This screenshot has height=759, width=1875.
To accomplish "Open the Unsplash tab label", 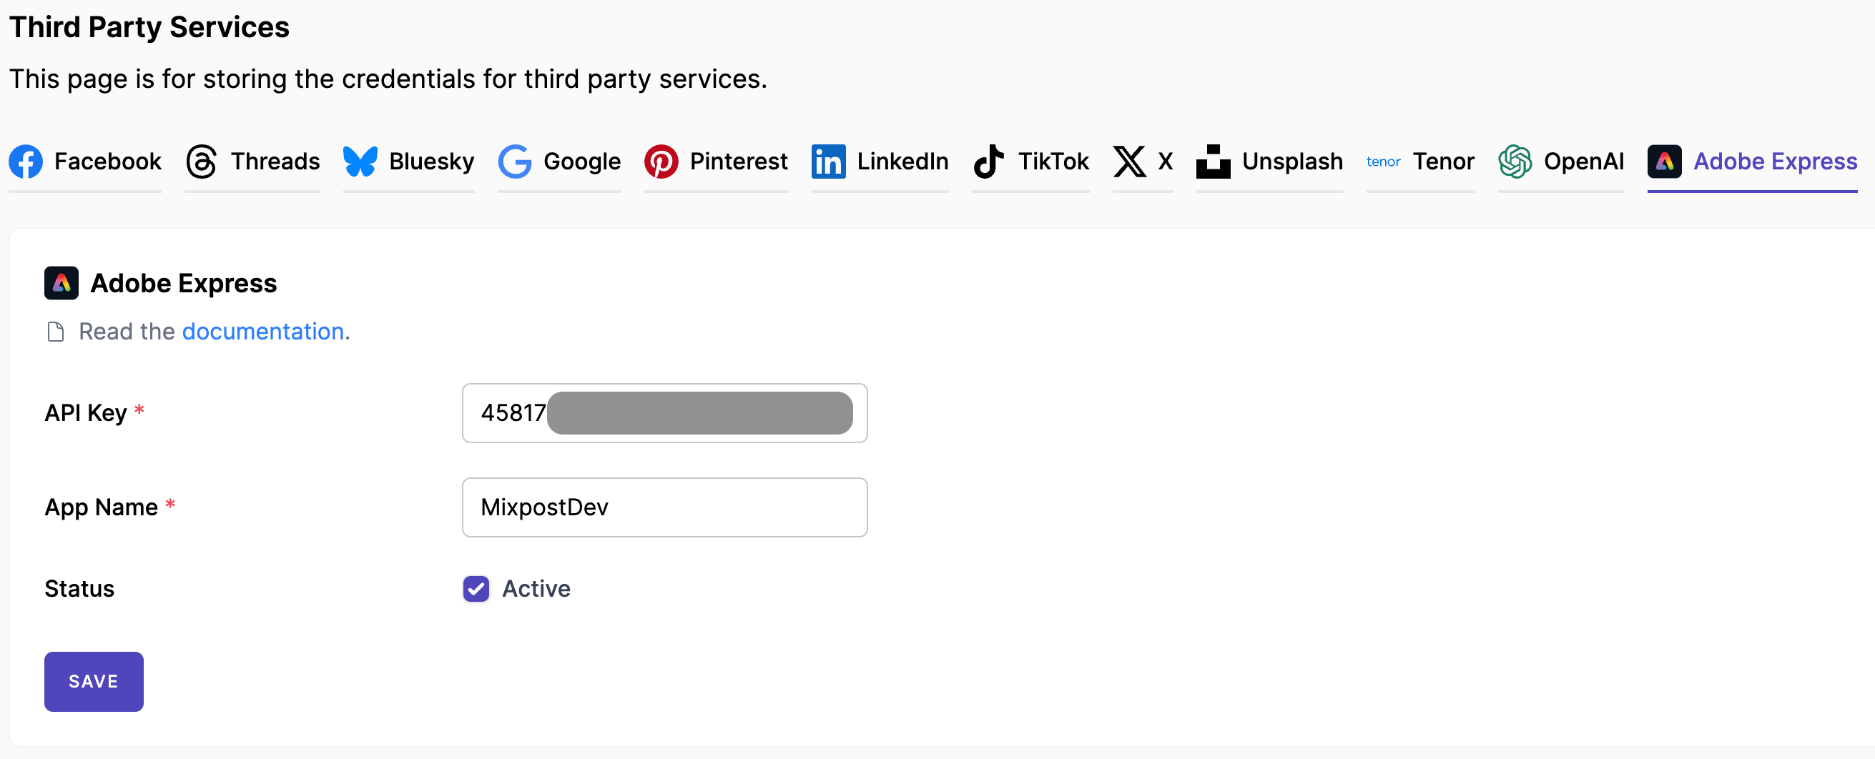I will click(x=1292, y=161).
